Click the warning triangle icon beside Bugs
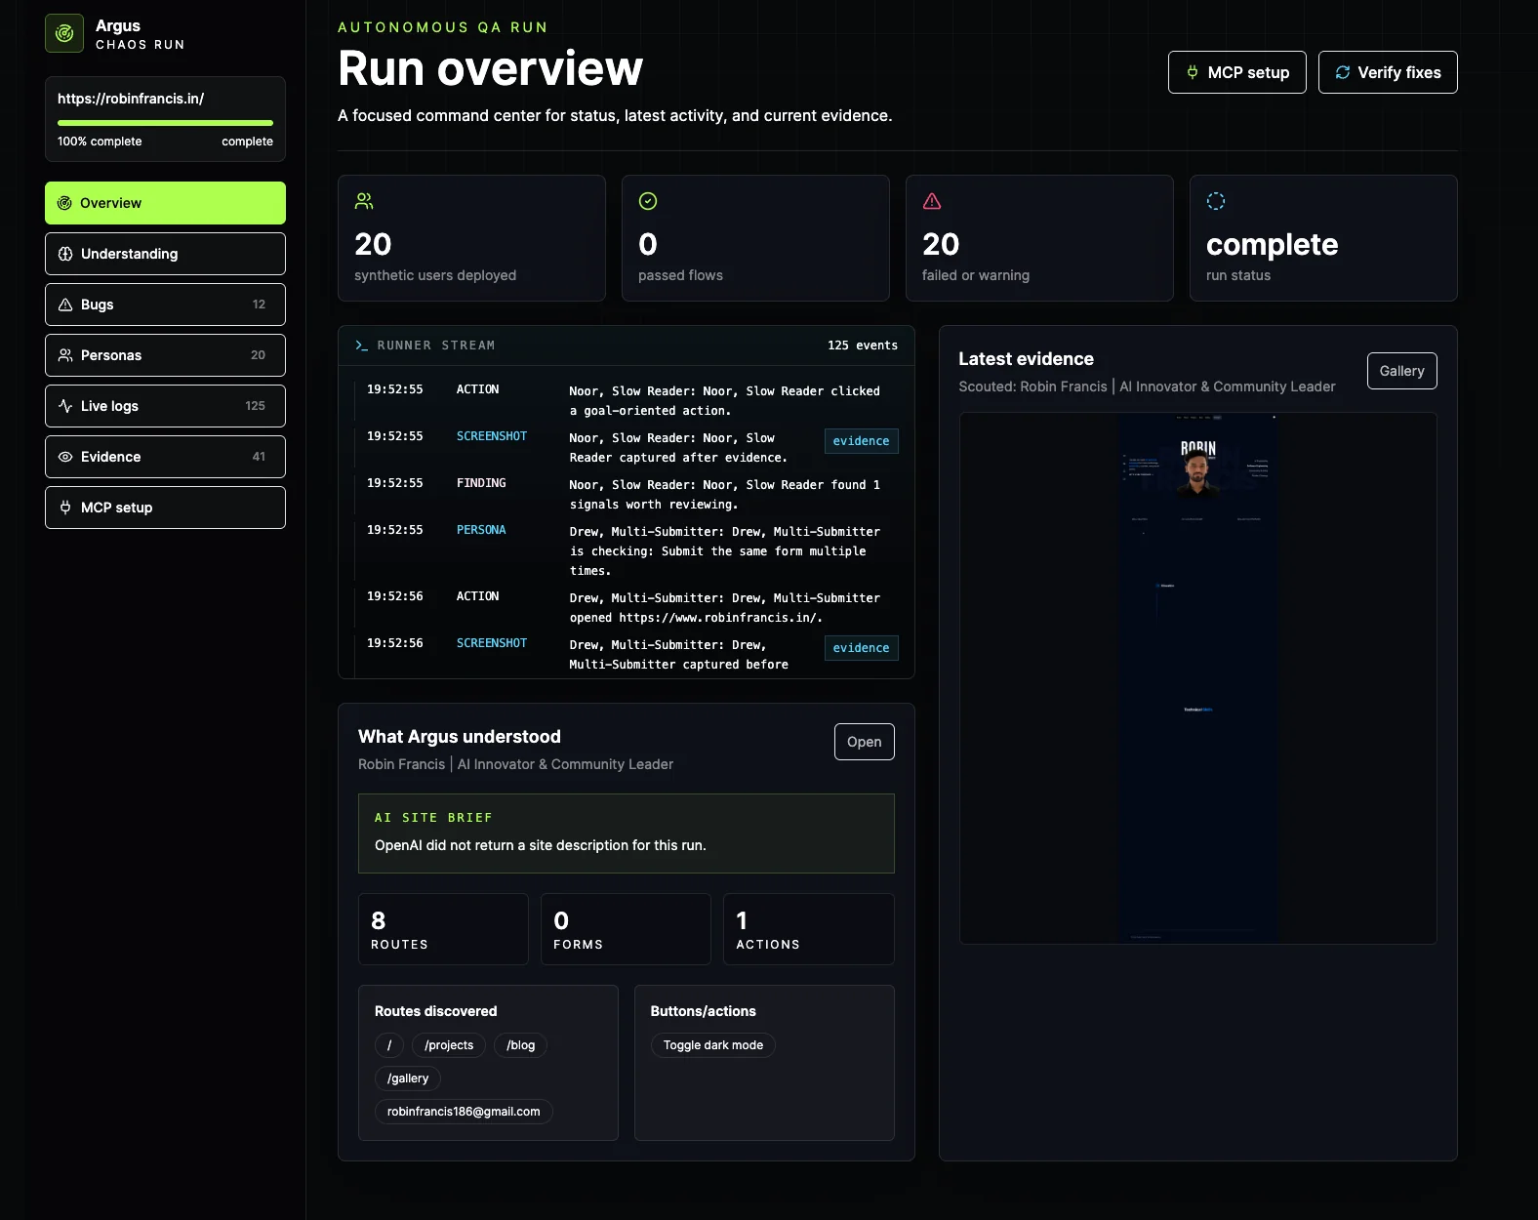This screenshot has width=1538, height=1220. [65, 305]
